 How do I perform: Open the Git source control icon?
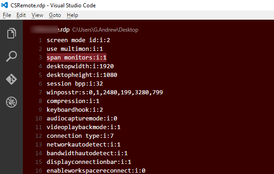pyautogui.click(x=11, y=79)
